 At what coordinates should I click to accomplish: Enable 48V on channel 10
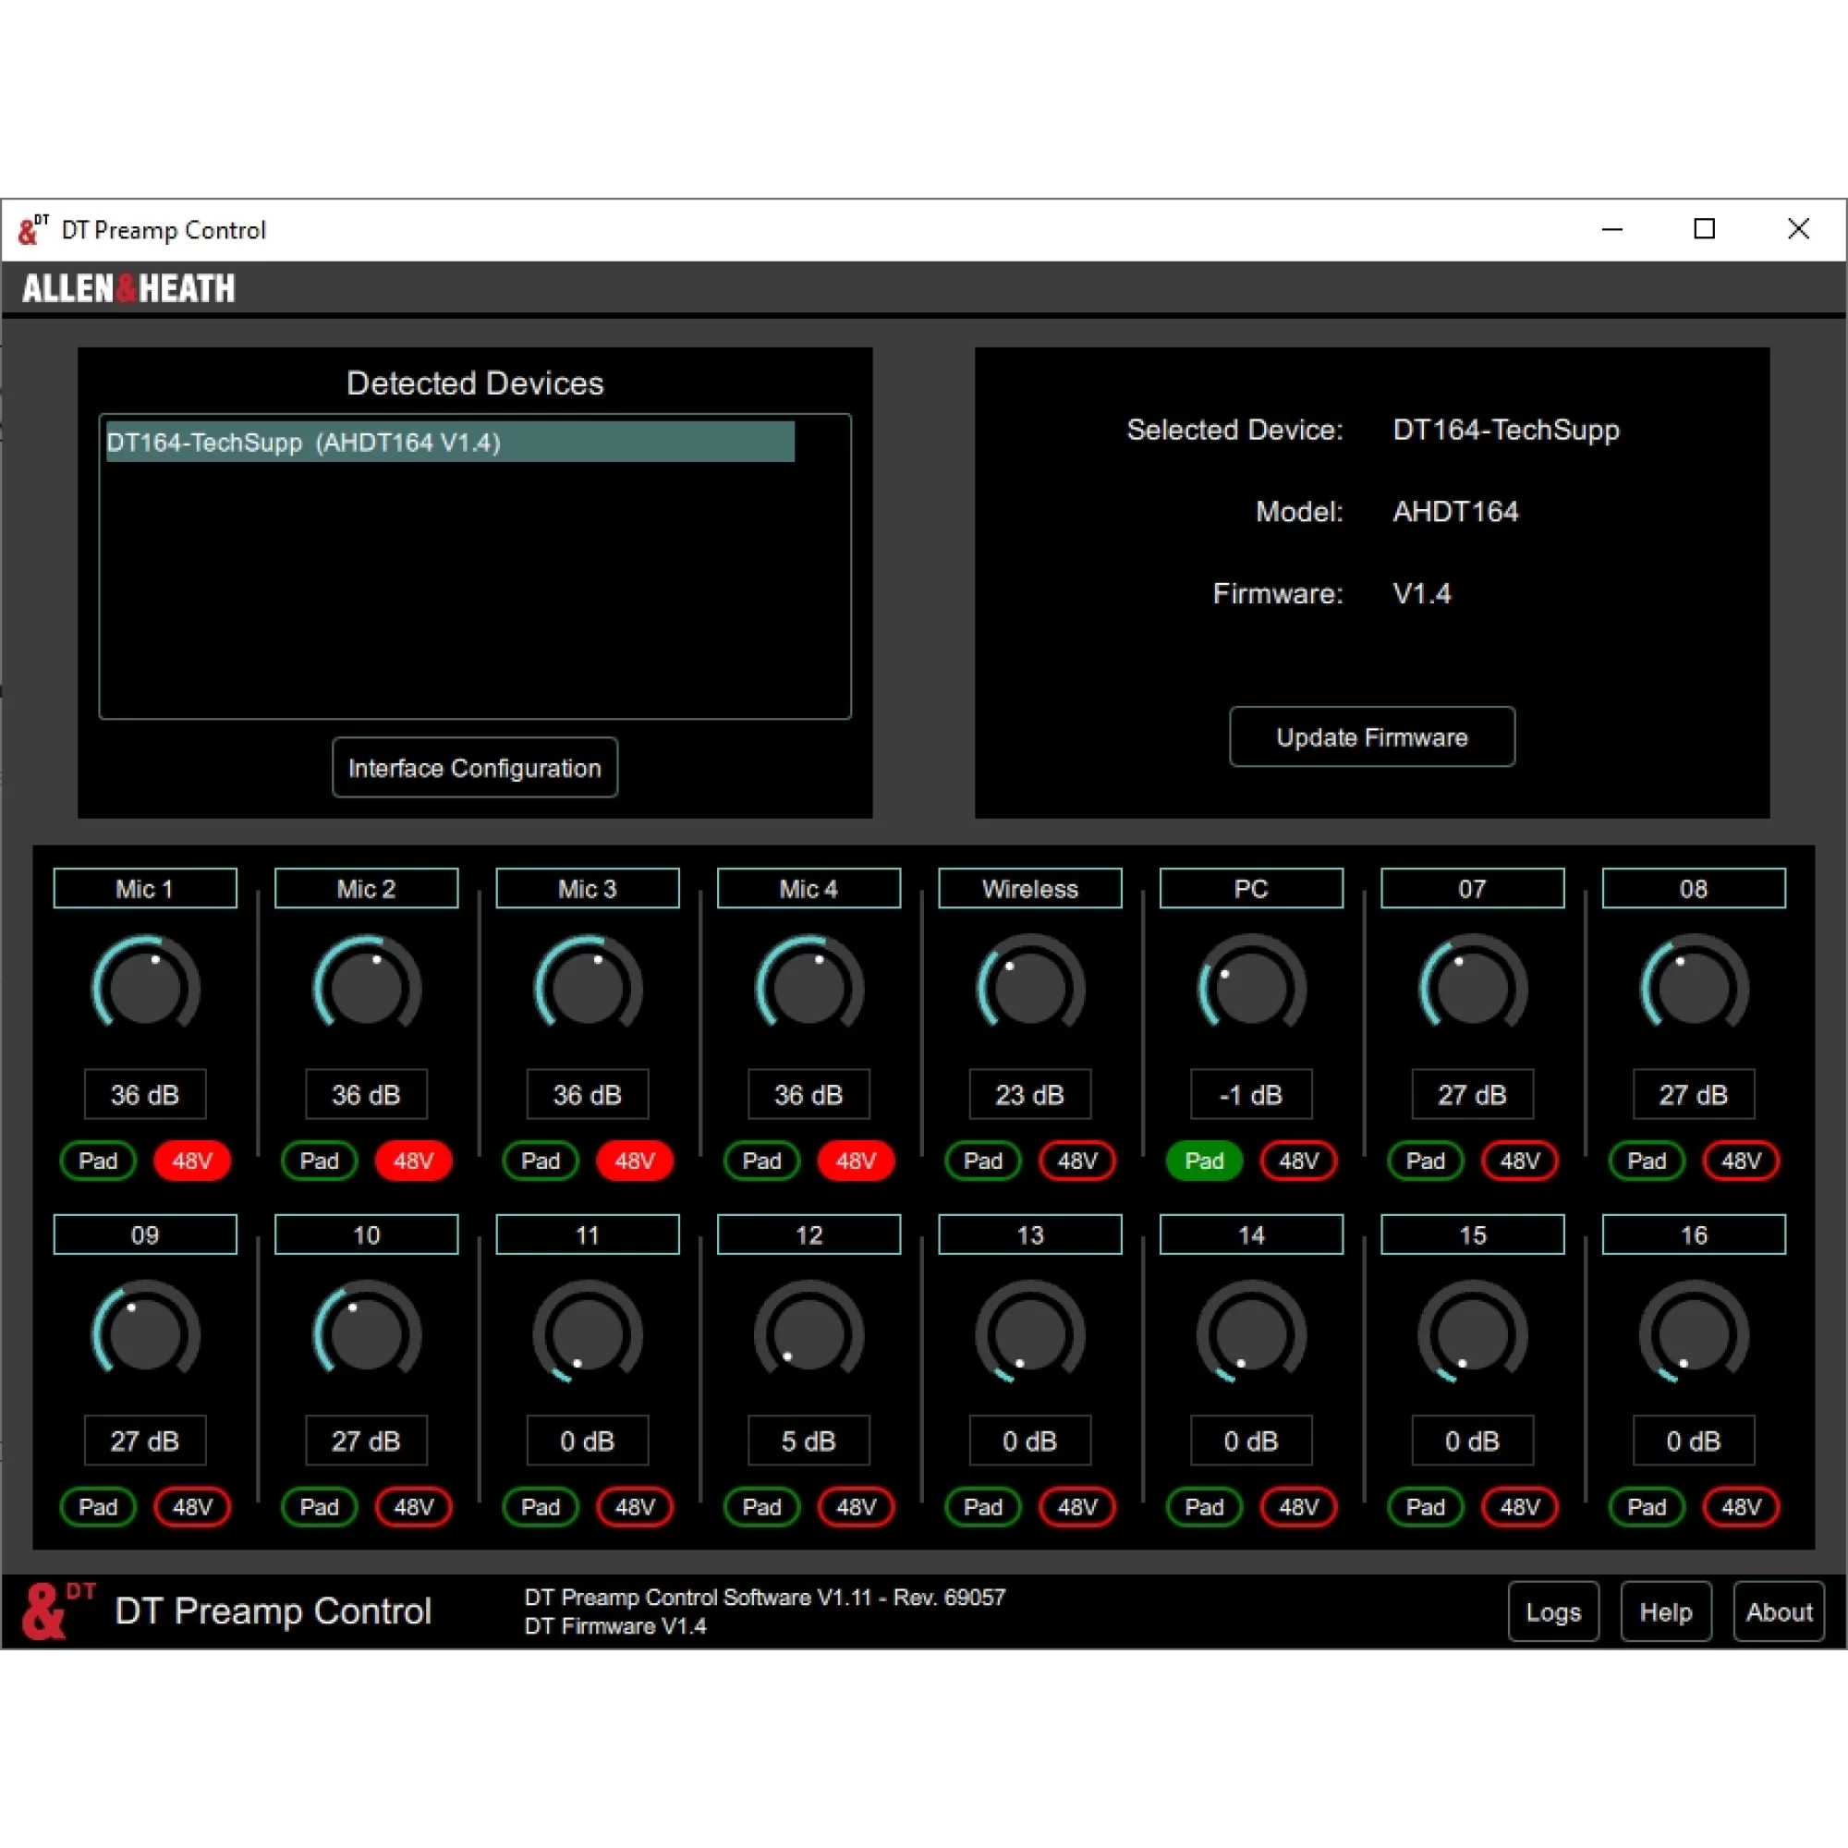click(413, 1506)
